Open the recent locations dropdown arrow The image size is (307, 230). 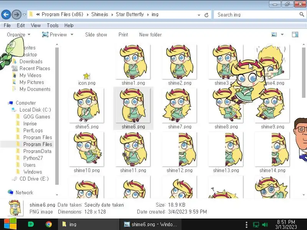coord(24,15)
